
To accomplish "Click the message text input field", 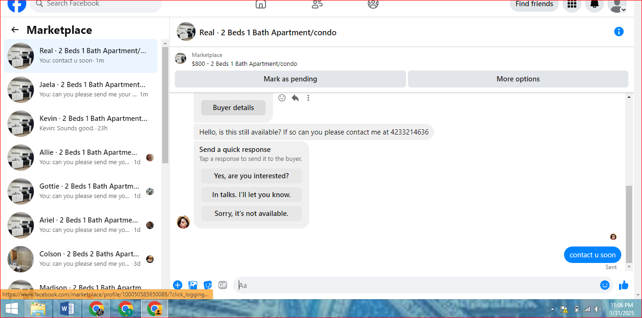I will click(x=416, y=285).
